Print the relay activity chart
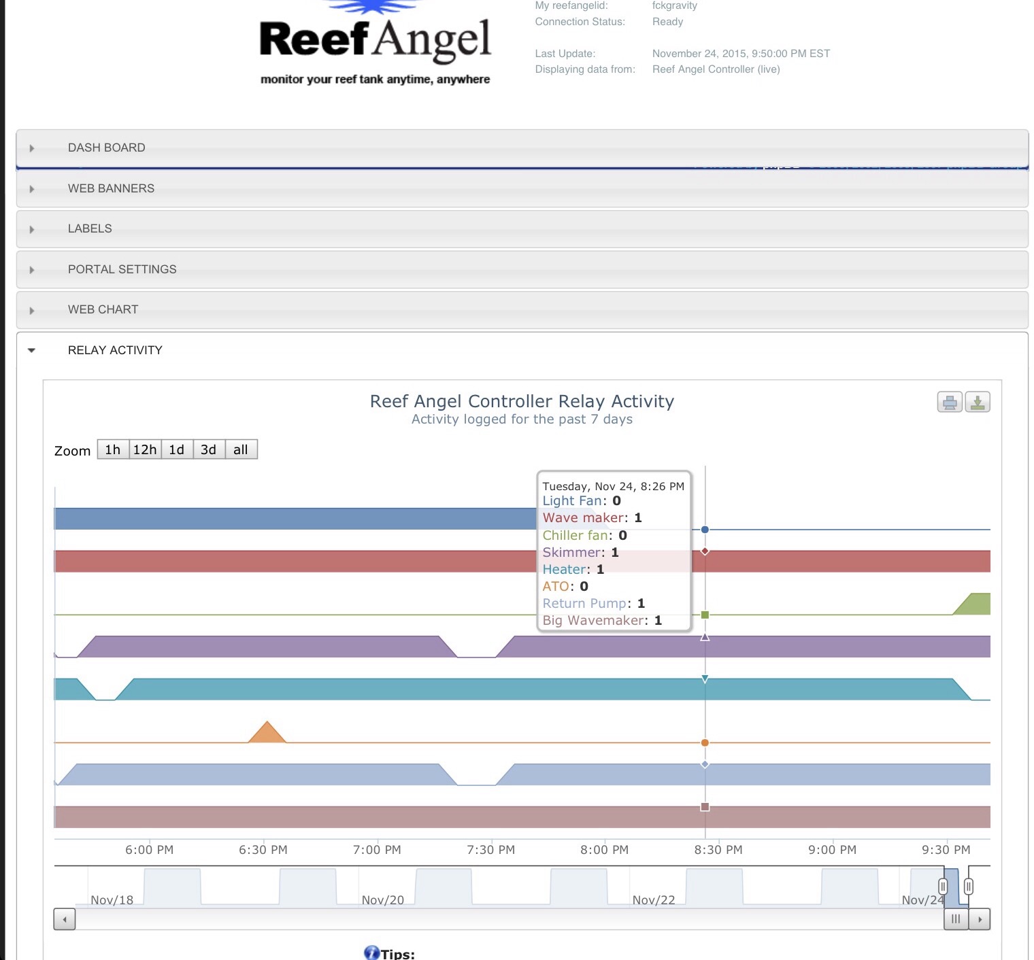The width and height of the screenshot is (1034, 960). (950, 402)
